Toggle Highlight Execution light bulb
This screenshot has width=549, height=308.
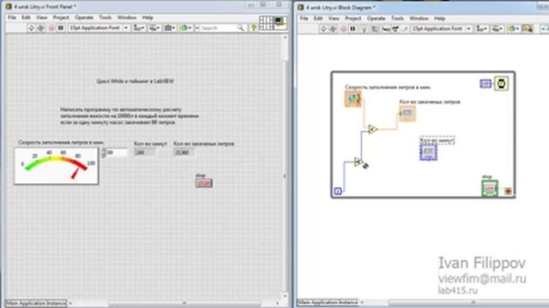click(364, 29)
